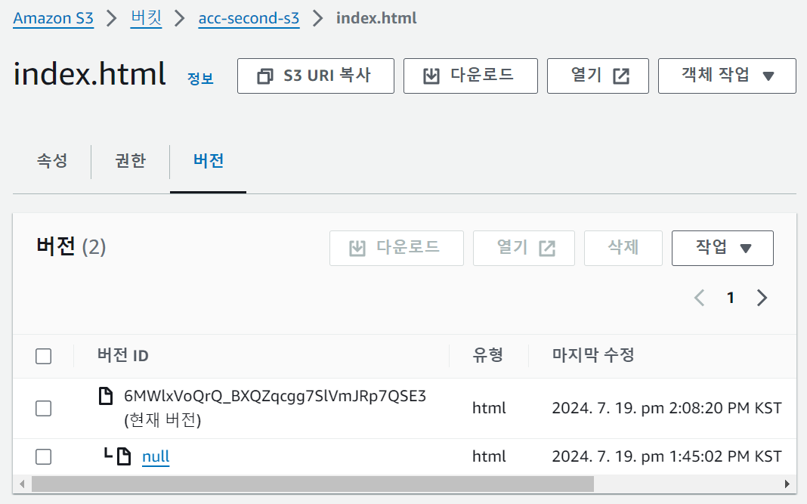Open acc-second-s3 bucket breadcrumb
The height and width of the screenshot is (504, 807).
249,18
